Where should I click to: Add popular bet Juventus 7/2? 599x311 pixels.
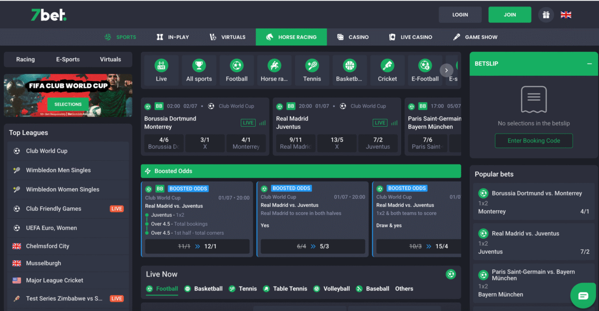(x=534, y=242)
